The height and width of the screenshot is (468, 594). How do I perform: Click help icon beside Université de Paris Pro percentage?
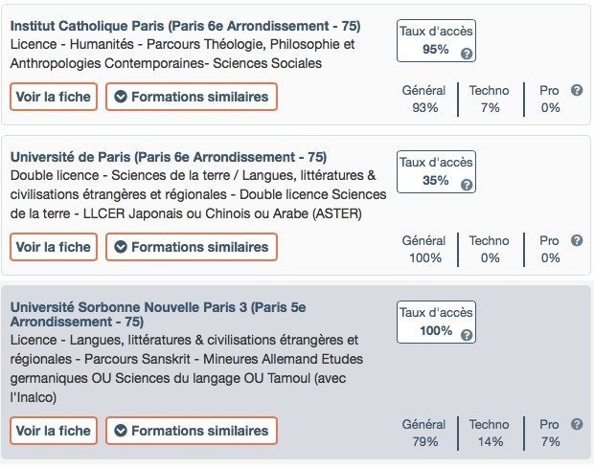pyautogui.click(x=577, y=240)
